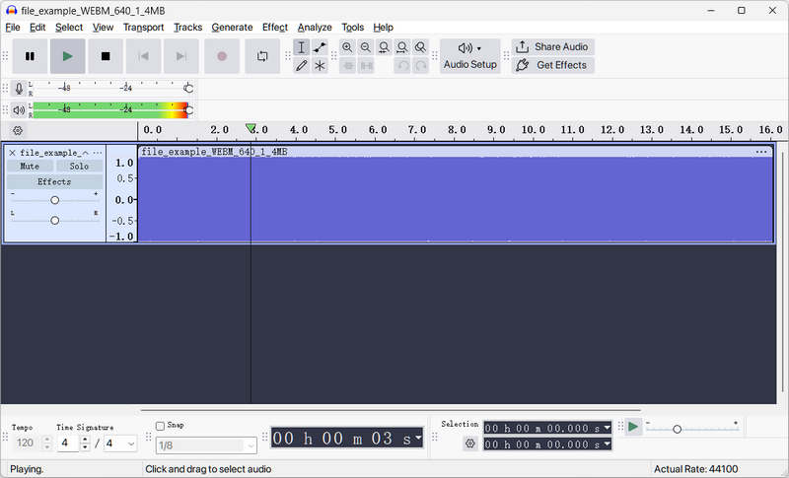Adjust the recording level slider knob
The image size is (789, 478).
(x=188, y=89)
